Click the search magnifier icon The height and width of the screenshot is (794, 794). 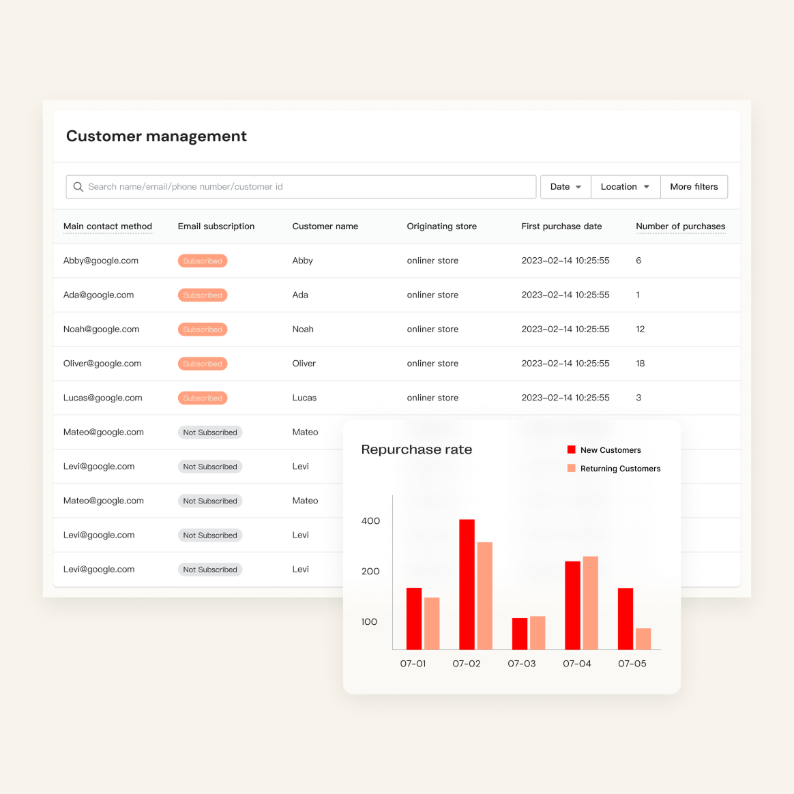pos(78,187)
